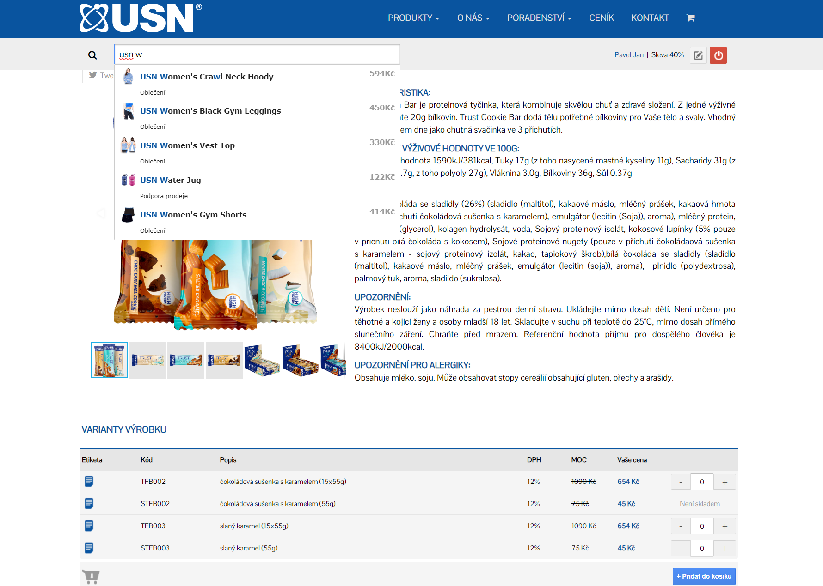823x586 pixels.
Task: Select USN Water Jug suggestion
Action: click(171, 180)
